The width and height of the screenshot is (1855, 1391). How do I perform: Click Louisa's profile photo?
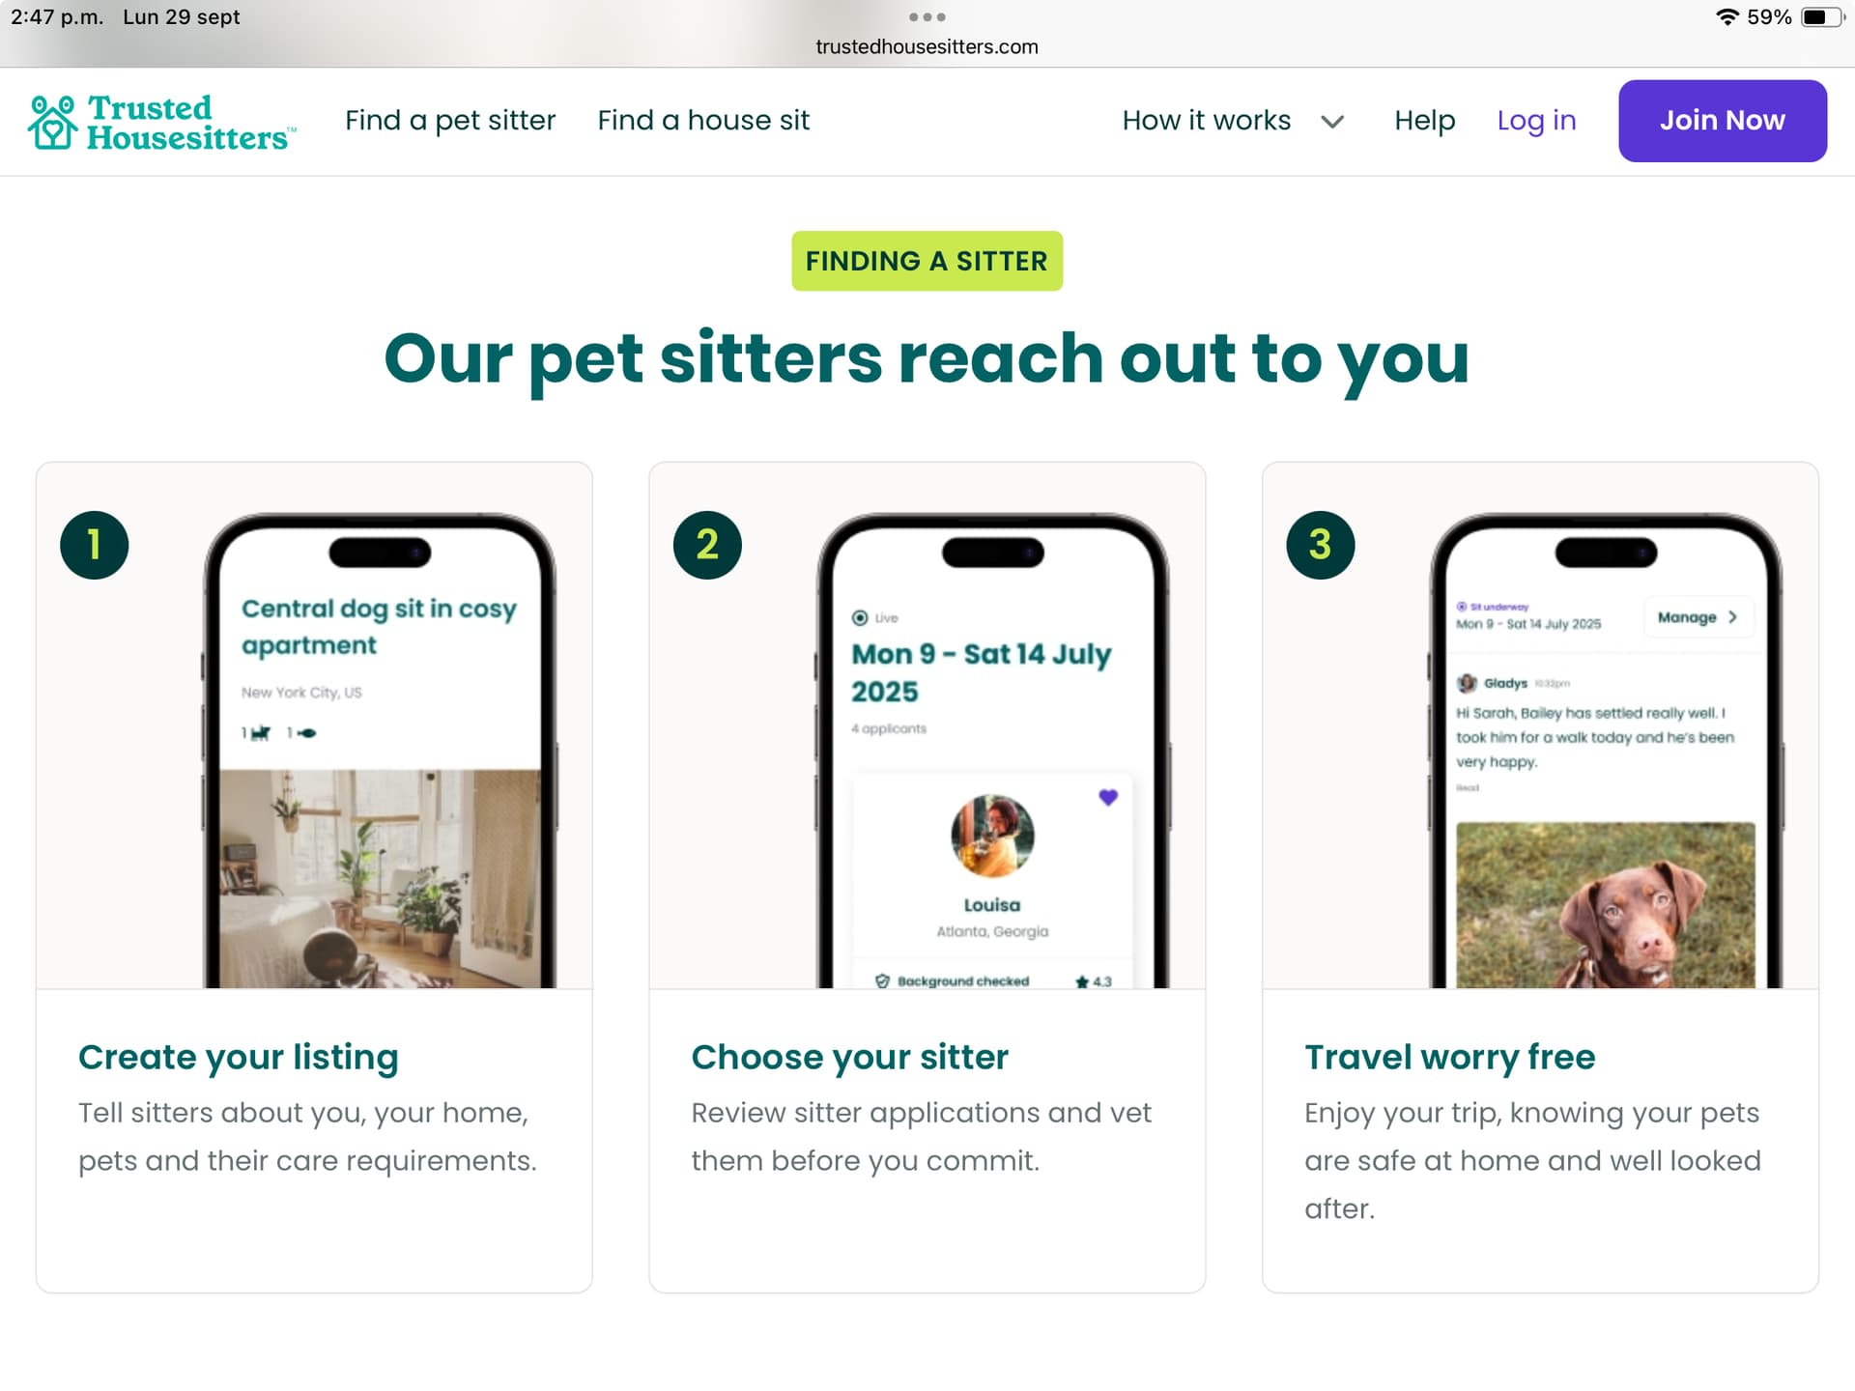pyautogui.click(x=992, y=836)
